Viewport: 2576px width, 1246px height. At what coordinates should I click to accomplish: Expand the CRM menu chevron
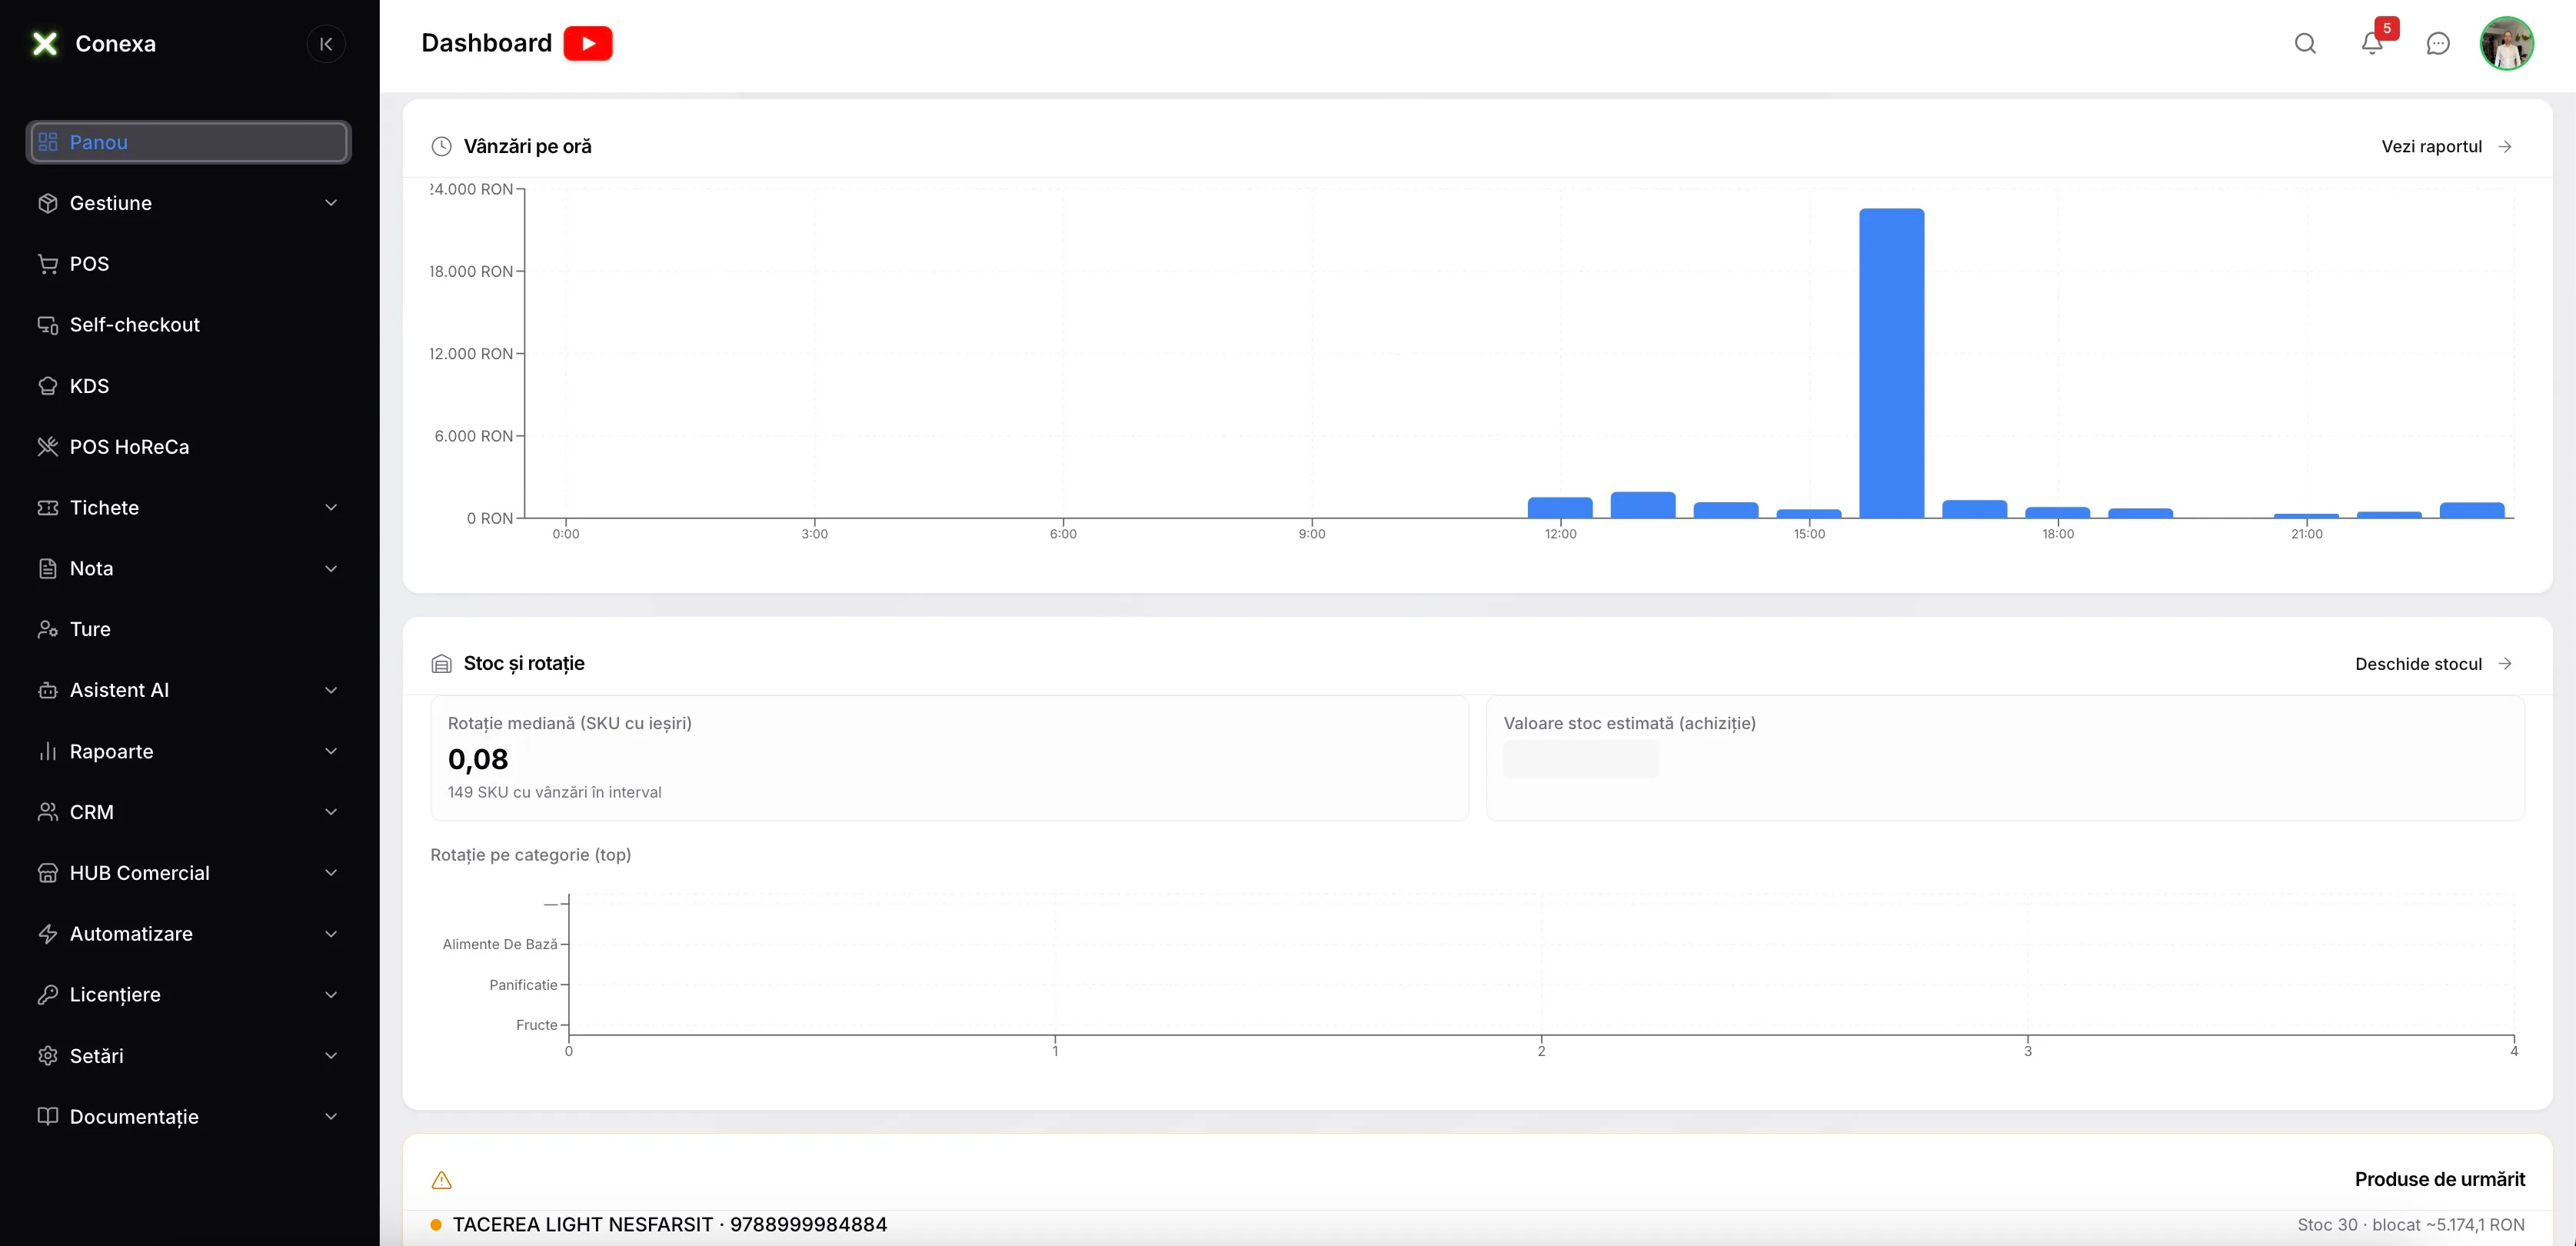coord(331,812)
